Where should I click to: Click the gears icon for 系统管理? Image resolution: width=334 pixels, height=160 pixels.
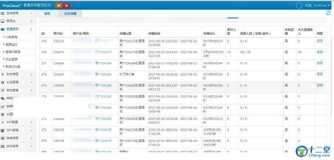(3, 14)
